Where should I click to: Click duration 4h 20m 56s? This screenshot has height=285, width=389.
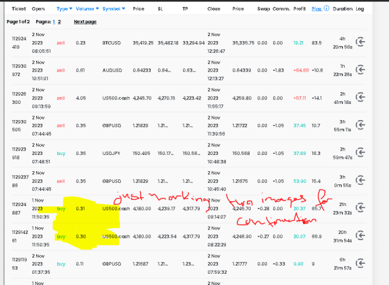coord(342,43)
